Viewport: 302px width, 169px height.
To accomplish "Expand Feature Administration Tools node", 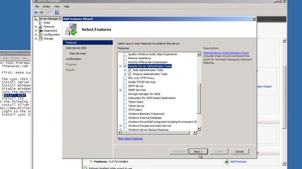I will point(125,74).
